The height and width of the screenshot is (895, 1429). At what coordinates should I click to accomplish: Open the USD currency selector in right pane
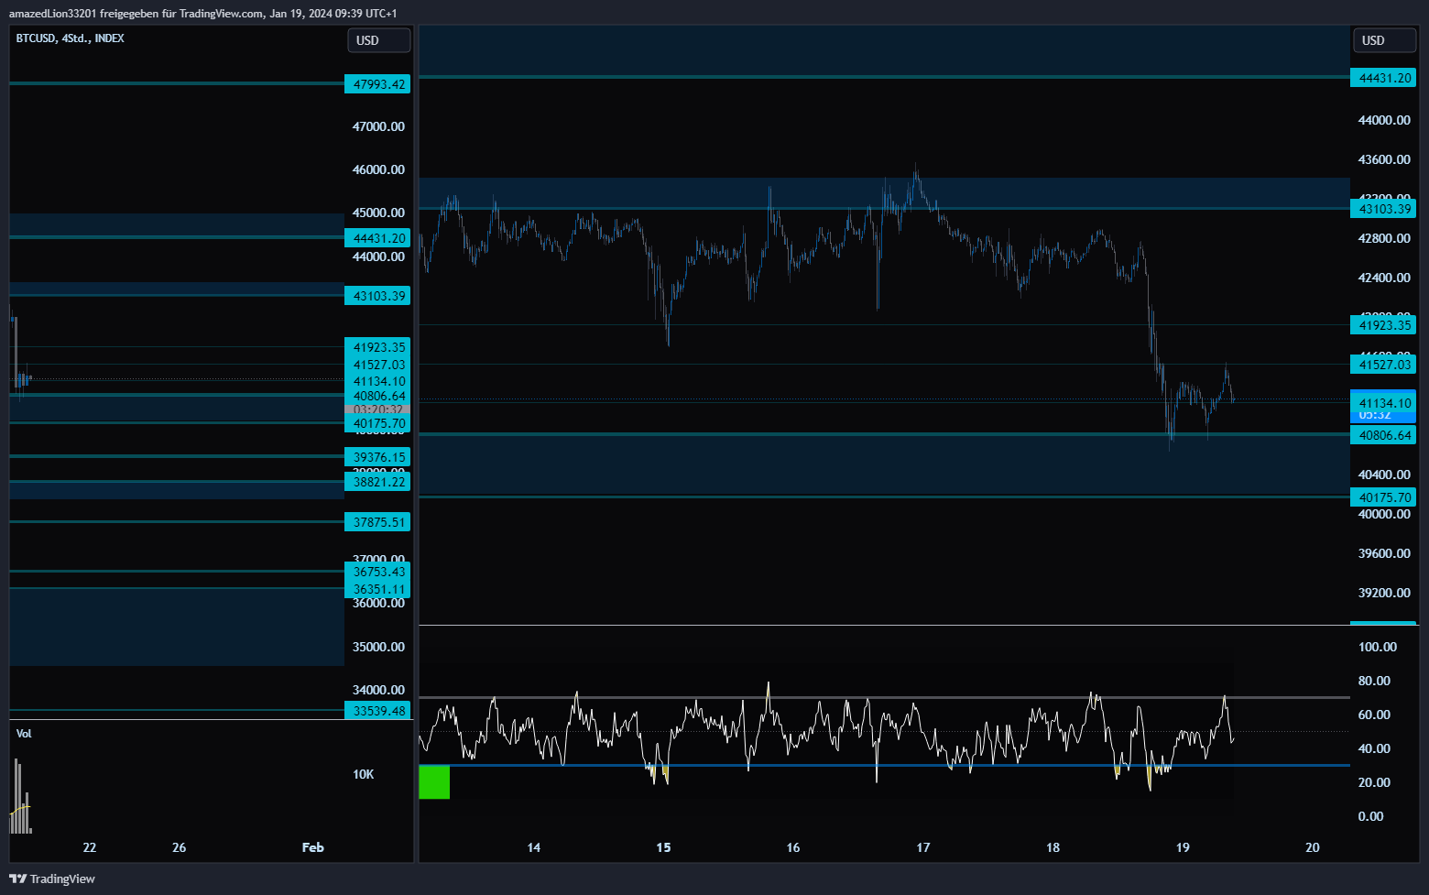[x=1384, y=40]
